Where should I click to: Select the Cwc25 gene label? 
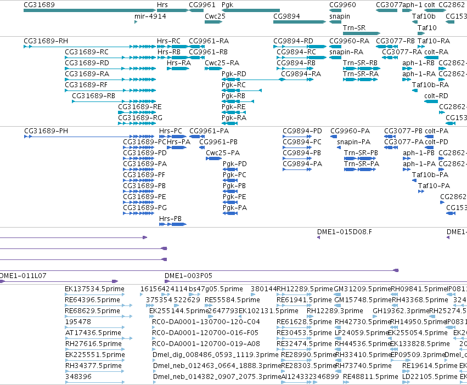click(x=215, y=16)
